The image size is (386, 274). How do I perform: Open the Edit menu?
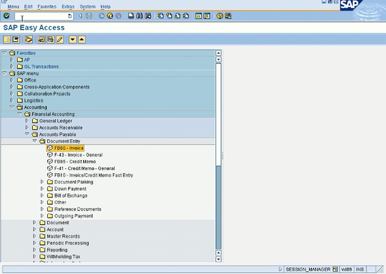point(28,7)
